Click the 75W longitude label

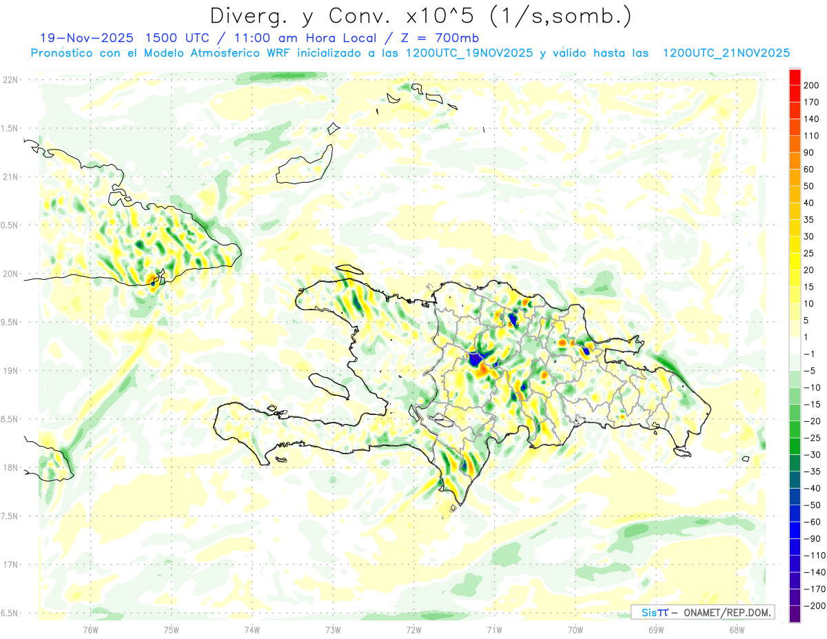[x=172, y=629]
